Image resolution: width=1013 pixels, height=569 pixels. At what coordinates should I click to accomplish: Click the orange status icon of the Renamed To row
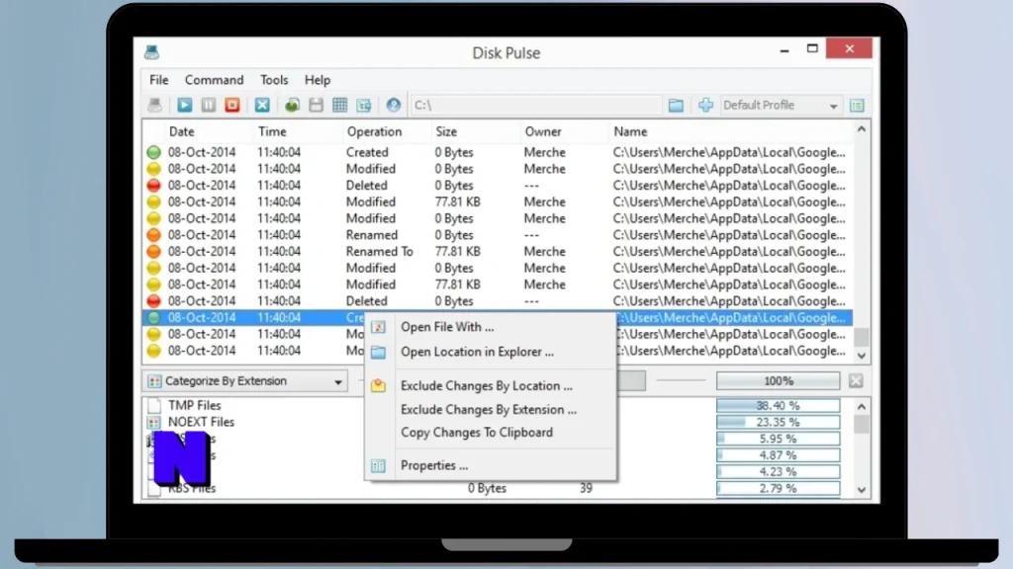tap(153, 252)
